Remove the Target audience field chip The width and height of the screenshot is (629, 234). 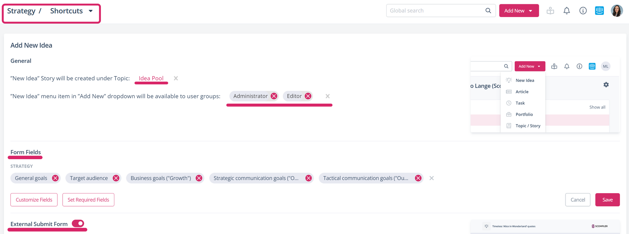(116, 178)
